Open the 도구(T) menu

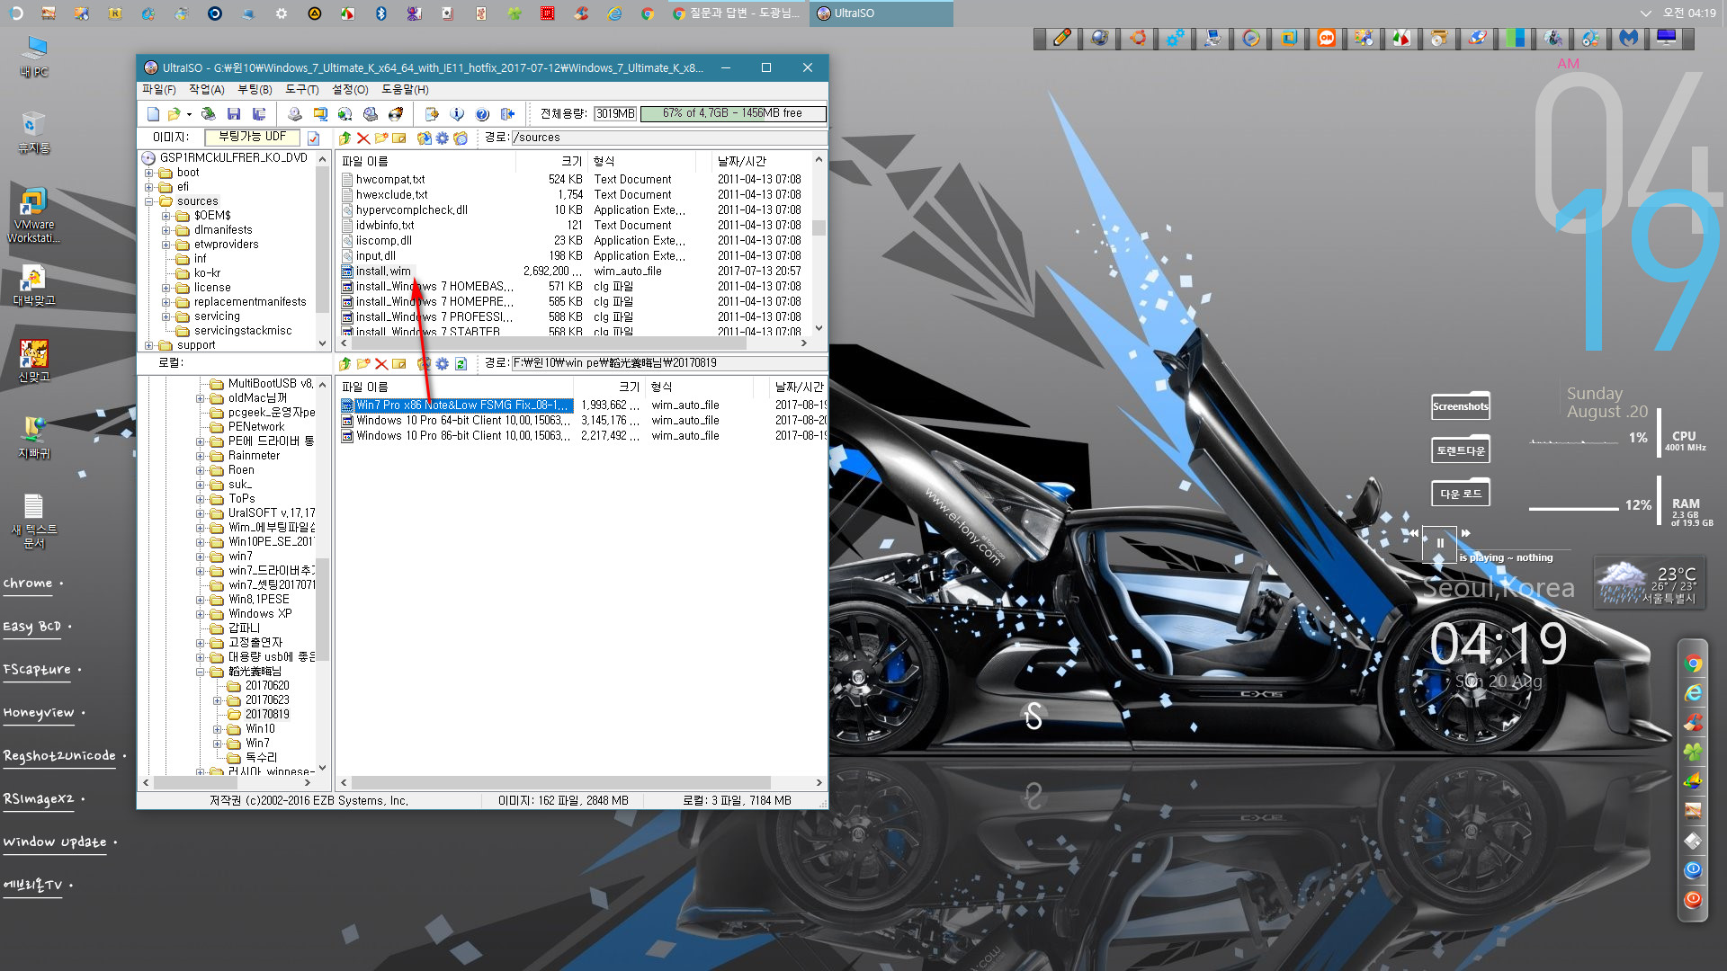301,90
